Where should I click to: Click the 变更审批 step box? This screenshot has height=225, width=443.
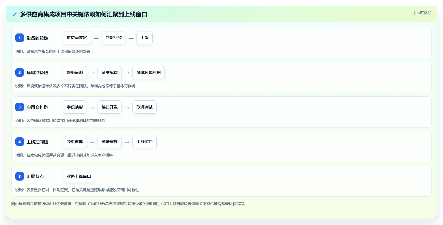click(x=75, y=142)
